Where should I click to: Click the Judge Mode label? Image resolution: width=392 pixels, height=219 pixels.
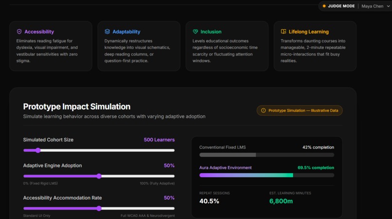(341, 6)
